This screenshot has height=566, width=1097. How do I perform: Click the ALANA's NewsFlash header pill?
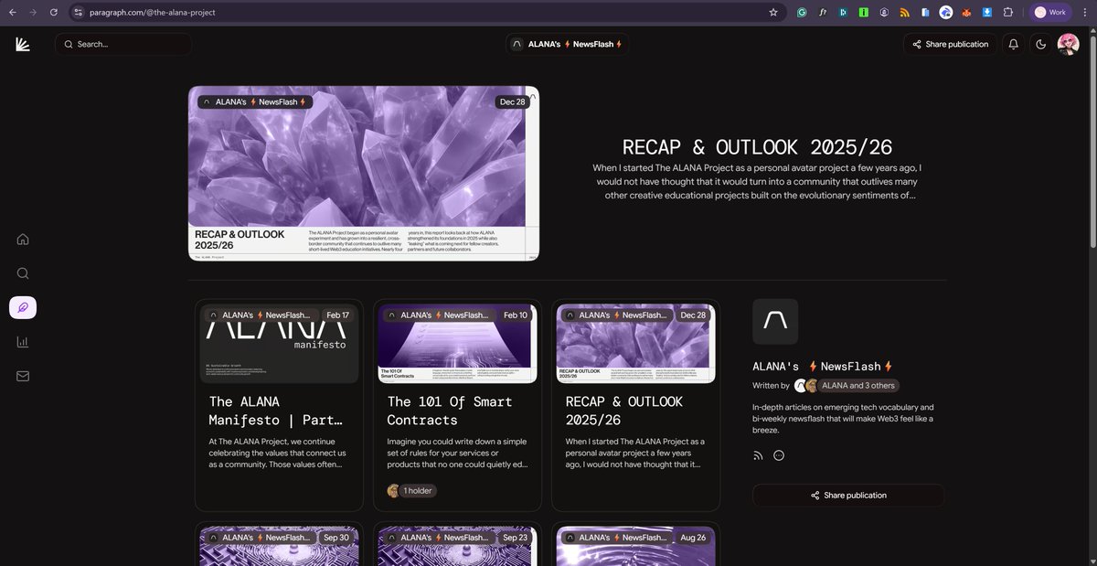pyautogui.click(x=567, y=44)
